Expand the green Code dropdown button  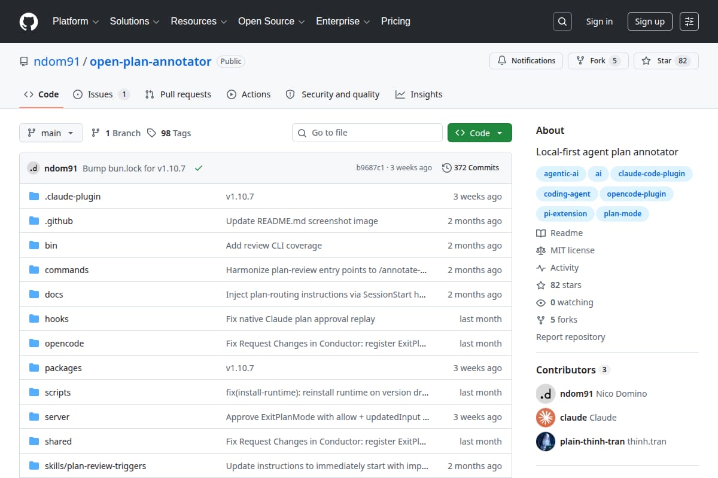(x=480, y=133)
